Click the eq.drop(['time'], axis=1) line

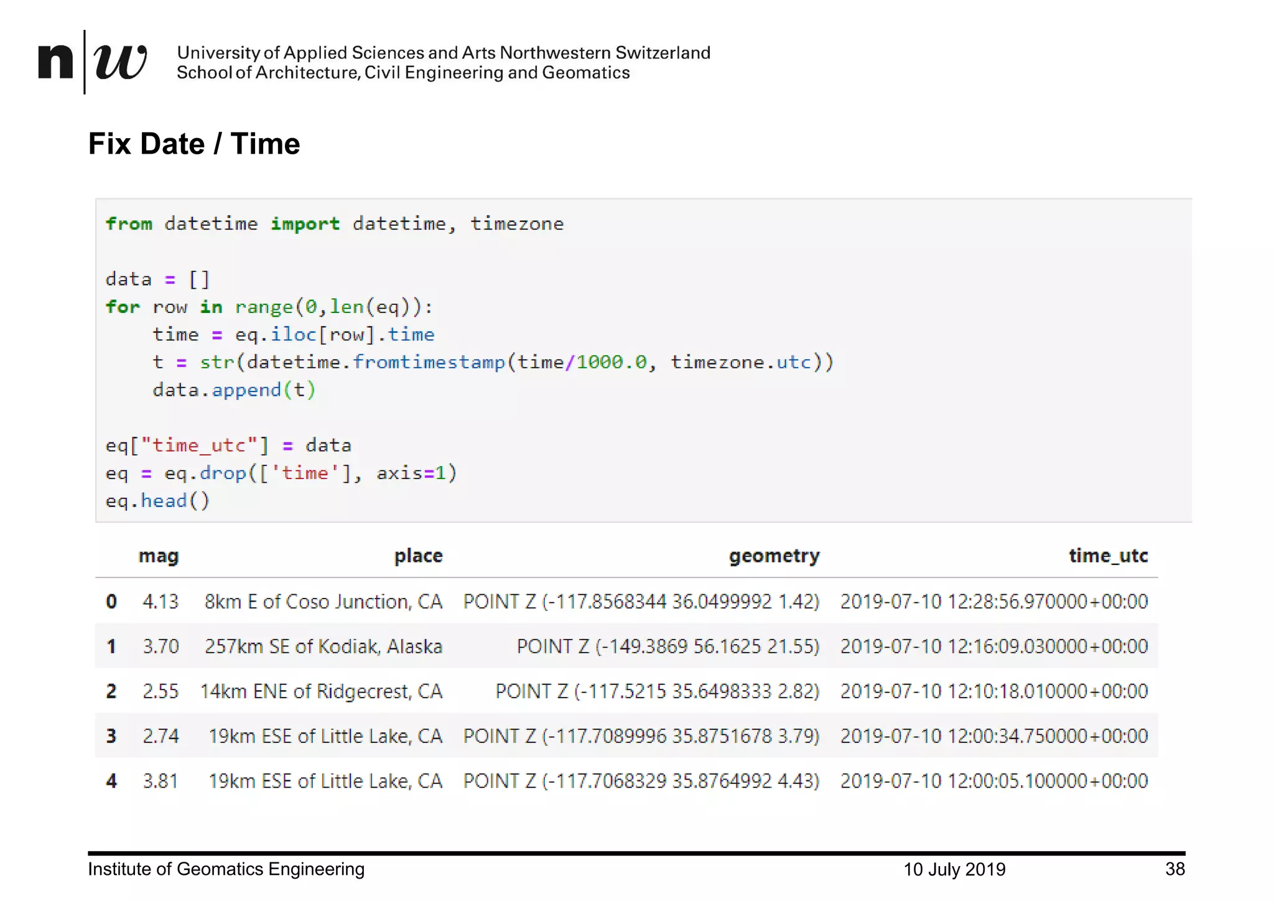coord(281,474)
